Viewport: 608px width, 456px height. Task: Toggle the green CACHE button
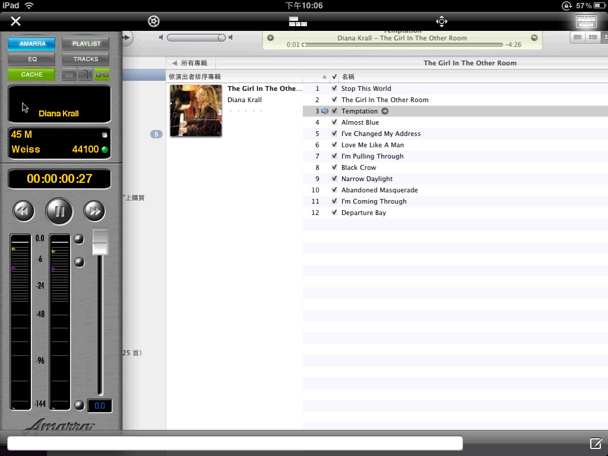pos(32,74)
